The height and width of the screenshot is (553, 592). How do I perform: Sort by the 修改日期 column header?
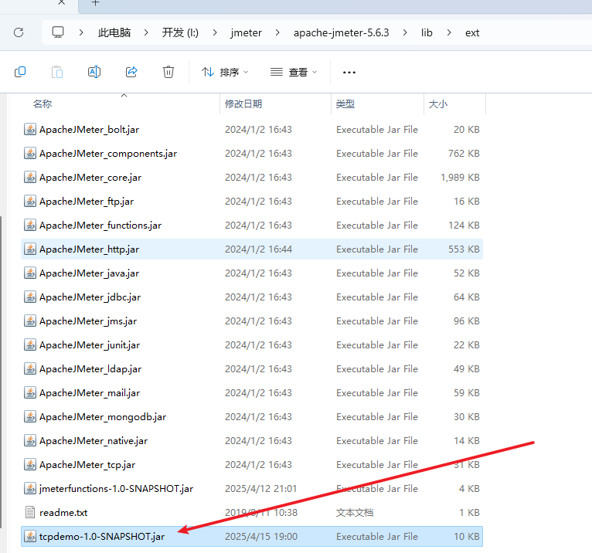[x=243, y=103]
